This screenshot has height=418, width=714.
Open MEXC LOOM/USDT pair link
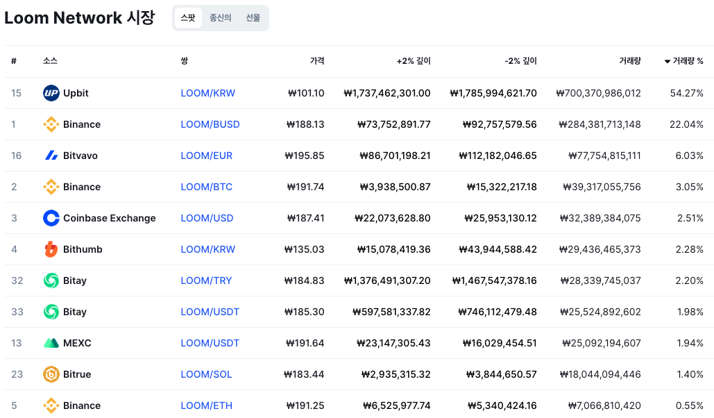click(210, 343)
